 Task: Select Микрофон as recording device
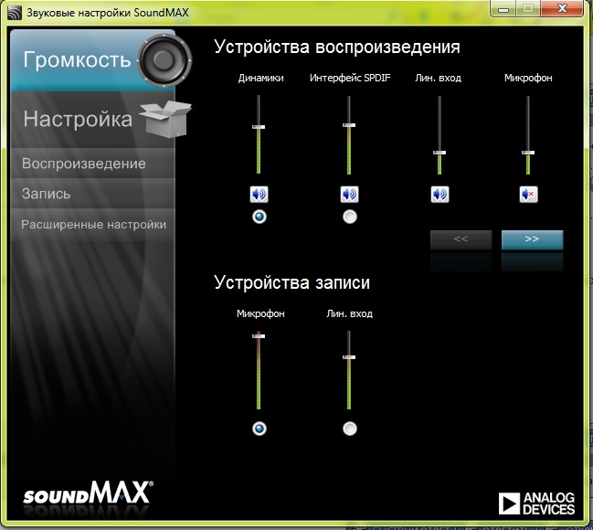[259, 428]
